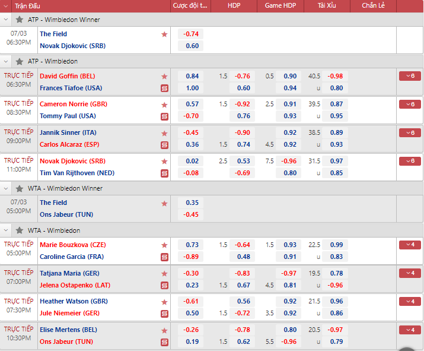The width and height of the screenshot is (424, 351).
Task: Star the Watson vs Niemeier match
Action: (164, 302)
